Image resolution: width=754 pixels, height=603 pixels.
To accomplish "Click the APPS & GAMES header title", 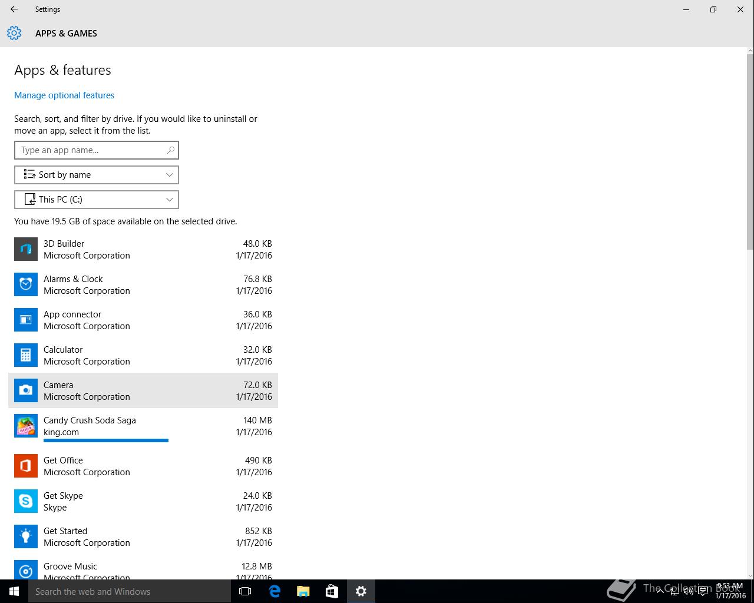I will pos(66,34).
